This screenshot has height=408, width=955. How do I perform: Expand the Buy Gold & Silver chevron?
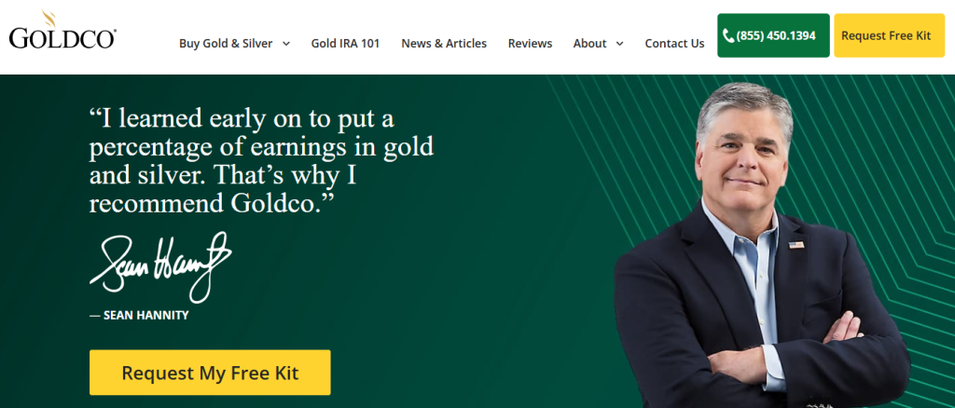pos(286,44)
